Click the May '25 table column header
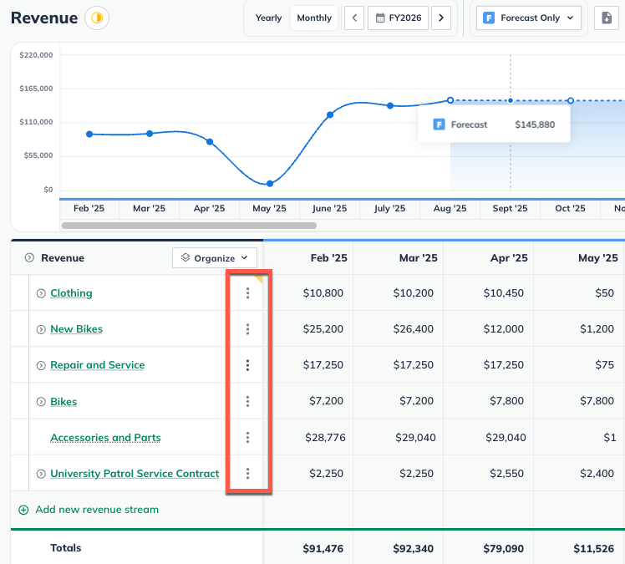This screenshot has width=625, height=564. [598, 258]
